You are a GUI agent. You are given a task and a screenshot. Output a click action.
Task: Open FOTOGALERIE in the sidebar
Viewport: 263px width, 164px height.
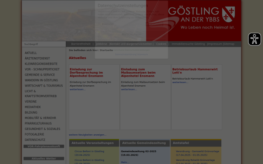(x=34, y=134)
